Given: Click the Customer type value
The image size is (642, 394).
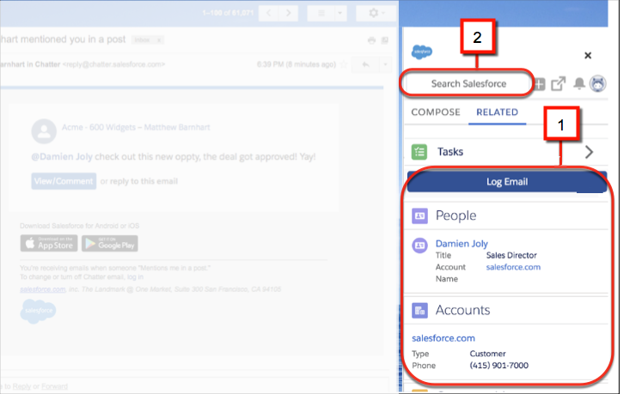Looking at the screenshot, I should 487,354.
